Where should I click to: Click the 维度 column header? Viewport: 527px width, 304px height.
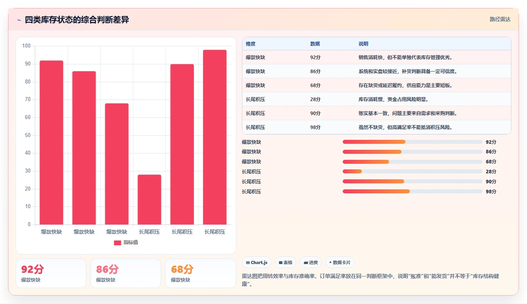[x=251, y=44]
